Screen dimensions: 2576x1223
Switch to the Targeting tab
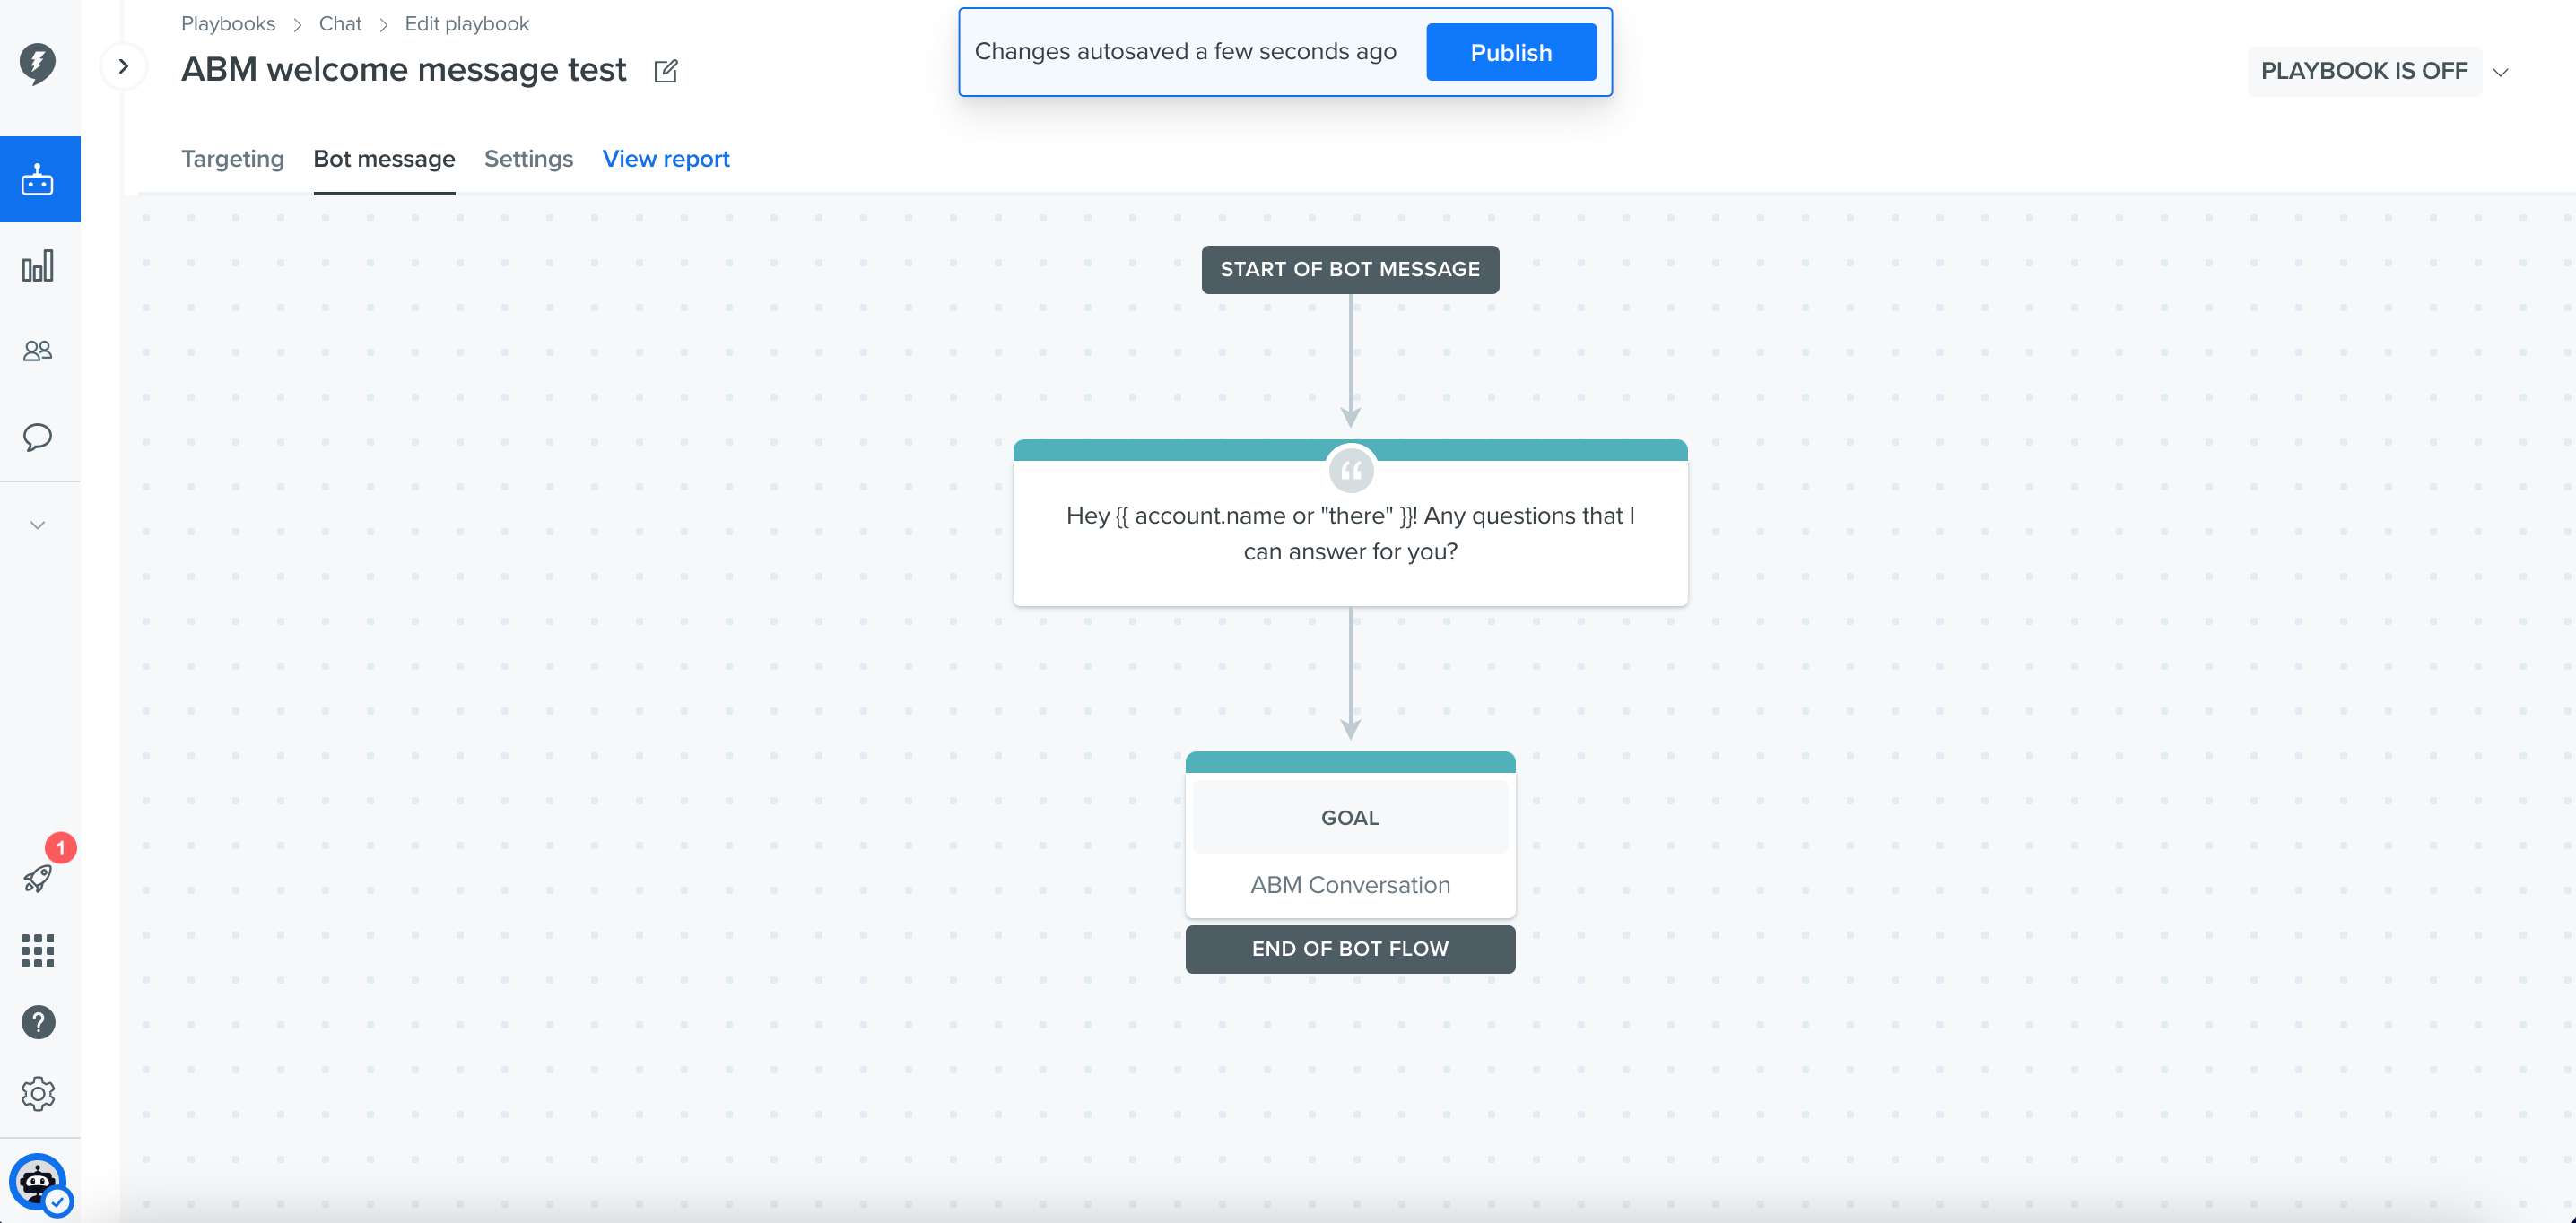pyautogui.click(x=232, y=159)
